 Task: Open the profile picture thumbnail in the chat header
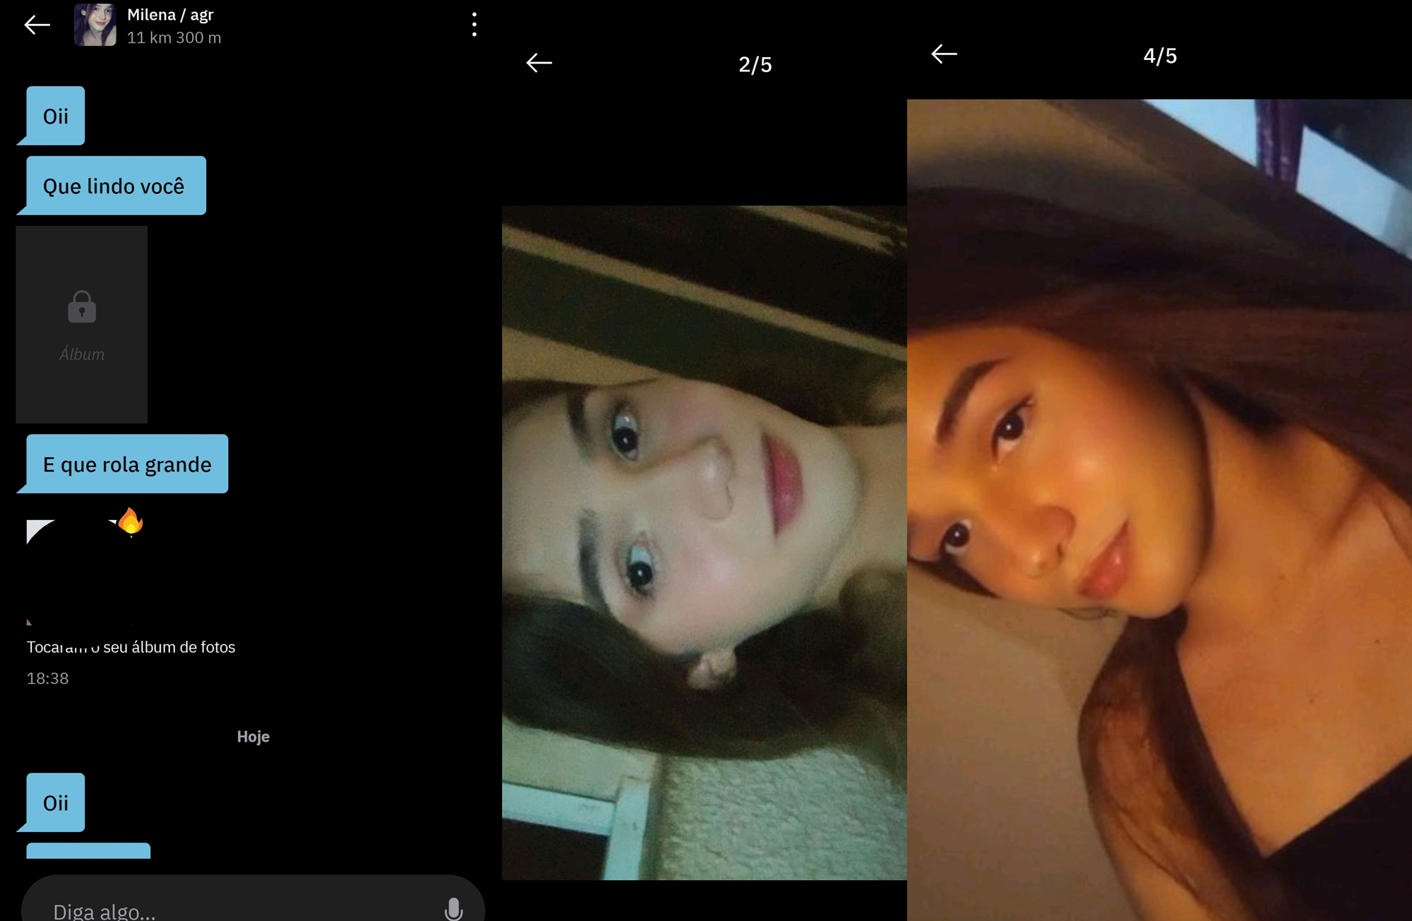95,25
